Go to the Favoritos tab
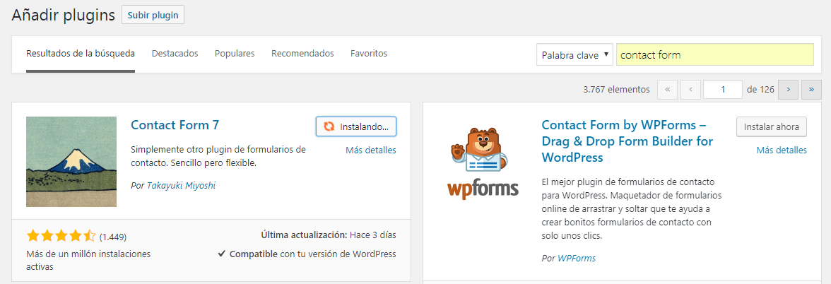 coord(369,54)
